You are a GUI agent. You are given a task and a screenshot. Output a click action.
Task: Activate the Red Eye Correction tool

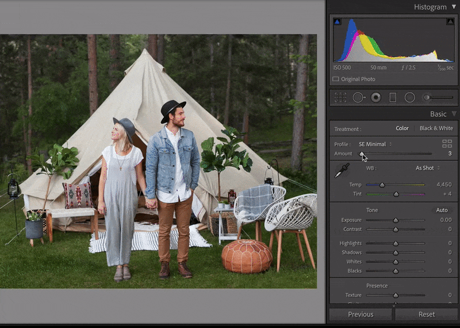click(x=375, y=98)
